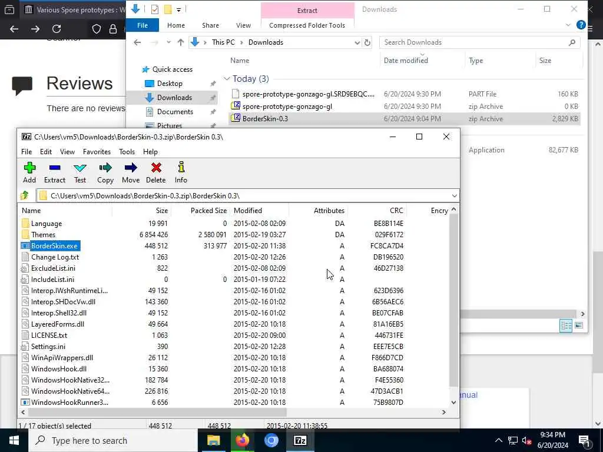
Task: Open the 7-Zip Help menu
Action: click(150, 151)
